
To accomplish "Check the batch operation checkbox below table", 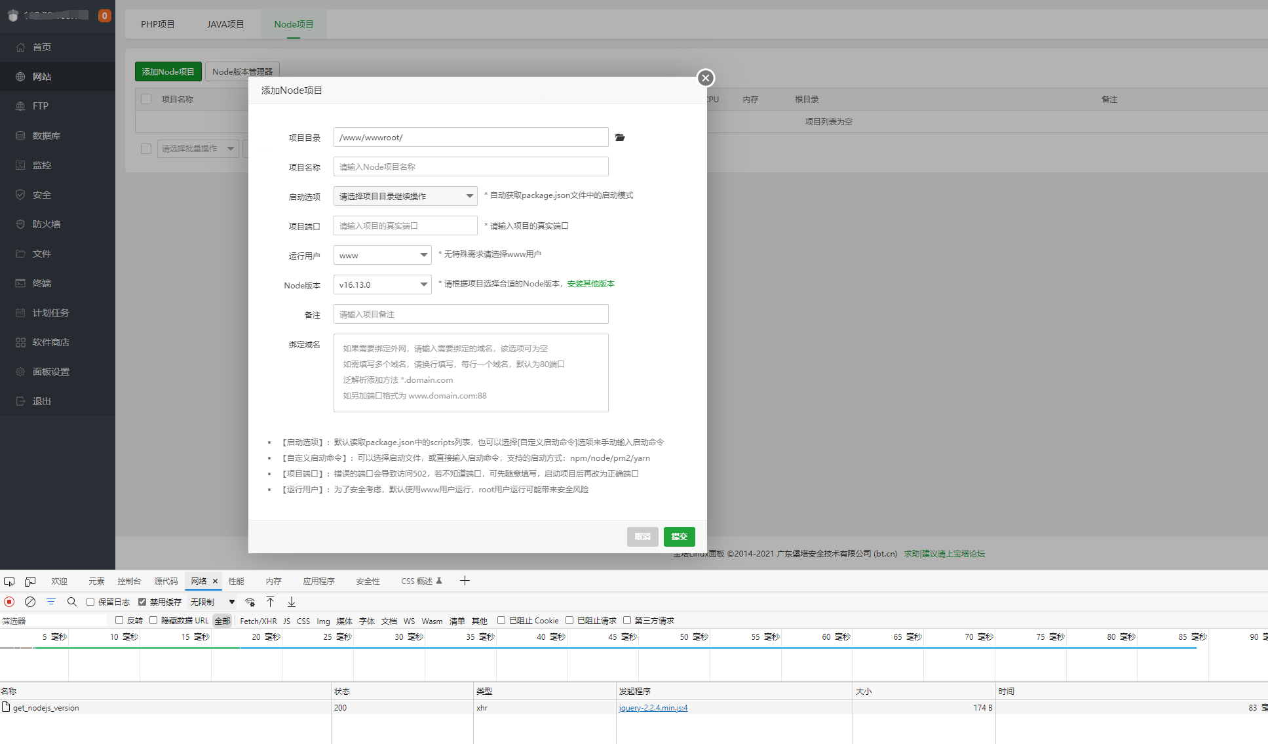I will (x=146, y=149).
